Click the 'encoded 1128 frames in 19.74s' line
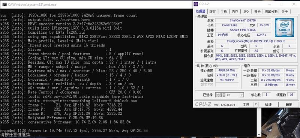 tap(74, 131)
